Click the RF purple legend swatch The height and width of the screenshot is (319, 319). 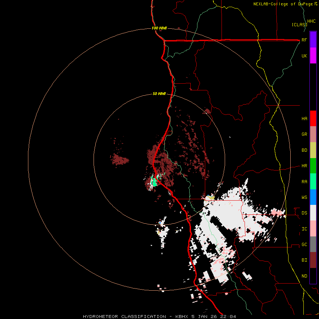click(x=313, y=40)
